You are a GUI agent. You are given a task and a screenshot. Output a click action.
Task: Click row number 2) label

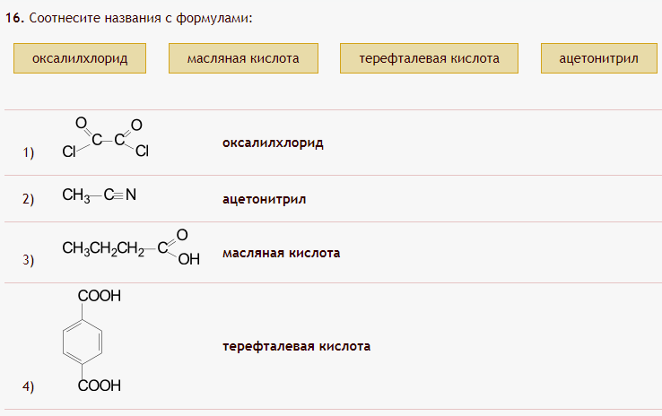29,200
